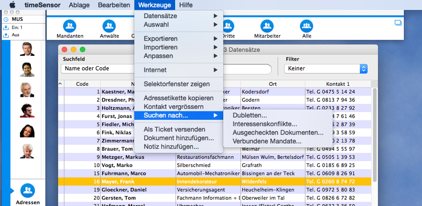Search for Interessenskonflikte...

(x=278, y=124)
